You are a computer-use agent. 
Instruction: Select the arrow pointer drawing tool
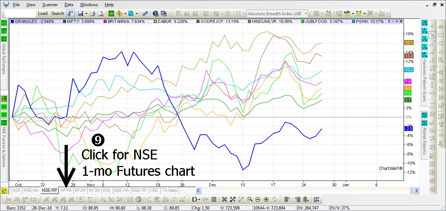coord(432,35)
